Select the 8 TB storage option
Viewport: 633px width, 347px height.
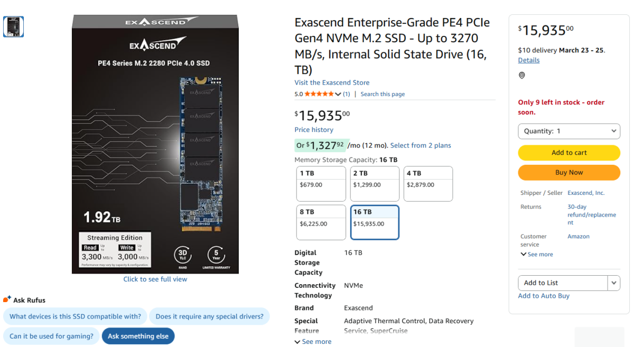coord(321,222)
